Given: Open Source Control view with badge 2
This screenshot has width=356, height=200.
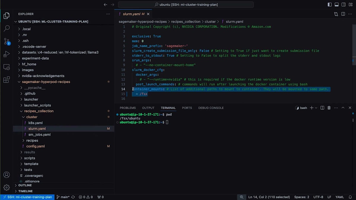Looking at the screenshot, I should 7,41.
